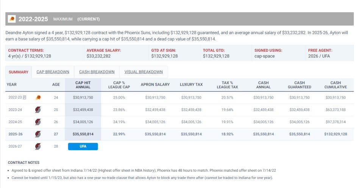Click the Trail Blazers logo in the 2025-26 row
The image size is (356, 188).
pyautogui.click(x=38, y=134)
